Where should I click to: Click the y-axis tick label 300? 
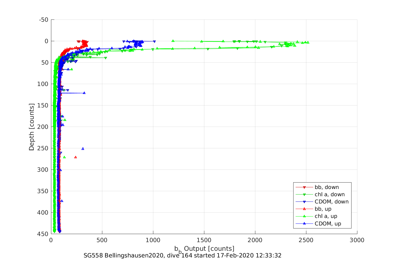coord(43,170)
